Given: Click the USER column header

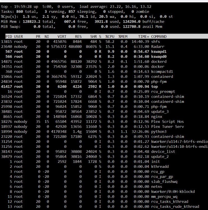Looking at the screenshot, I should pos(18,37).
